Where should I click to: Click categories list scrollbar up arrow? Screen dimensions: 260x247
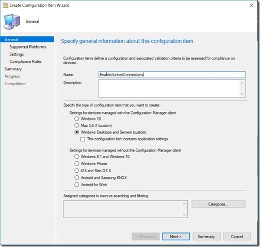point(184,204)
